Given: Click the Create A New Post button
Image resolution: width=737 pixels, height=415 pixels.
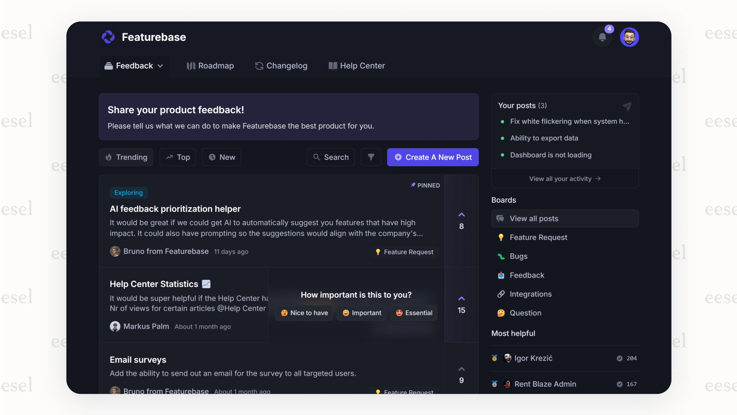Looking at the screenshot, I should [x=433, y=157].
